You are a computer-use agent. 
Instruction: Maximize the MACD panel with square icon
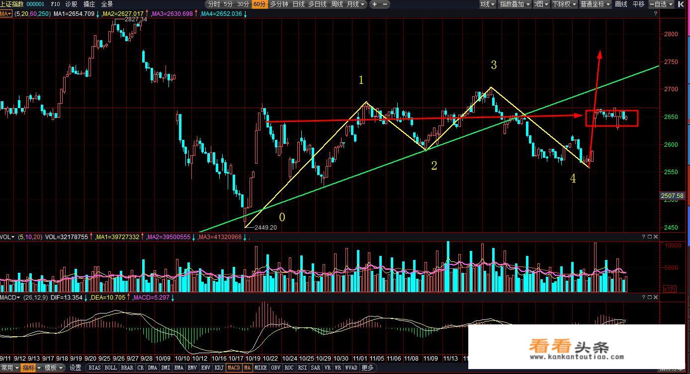point(649,297)
